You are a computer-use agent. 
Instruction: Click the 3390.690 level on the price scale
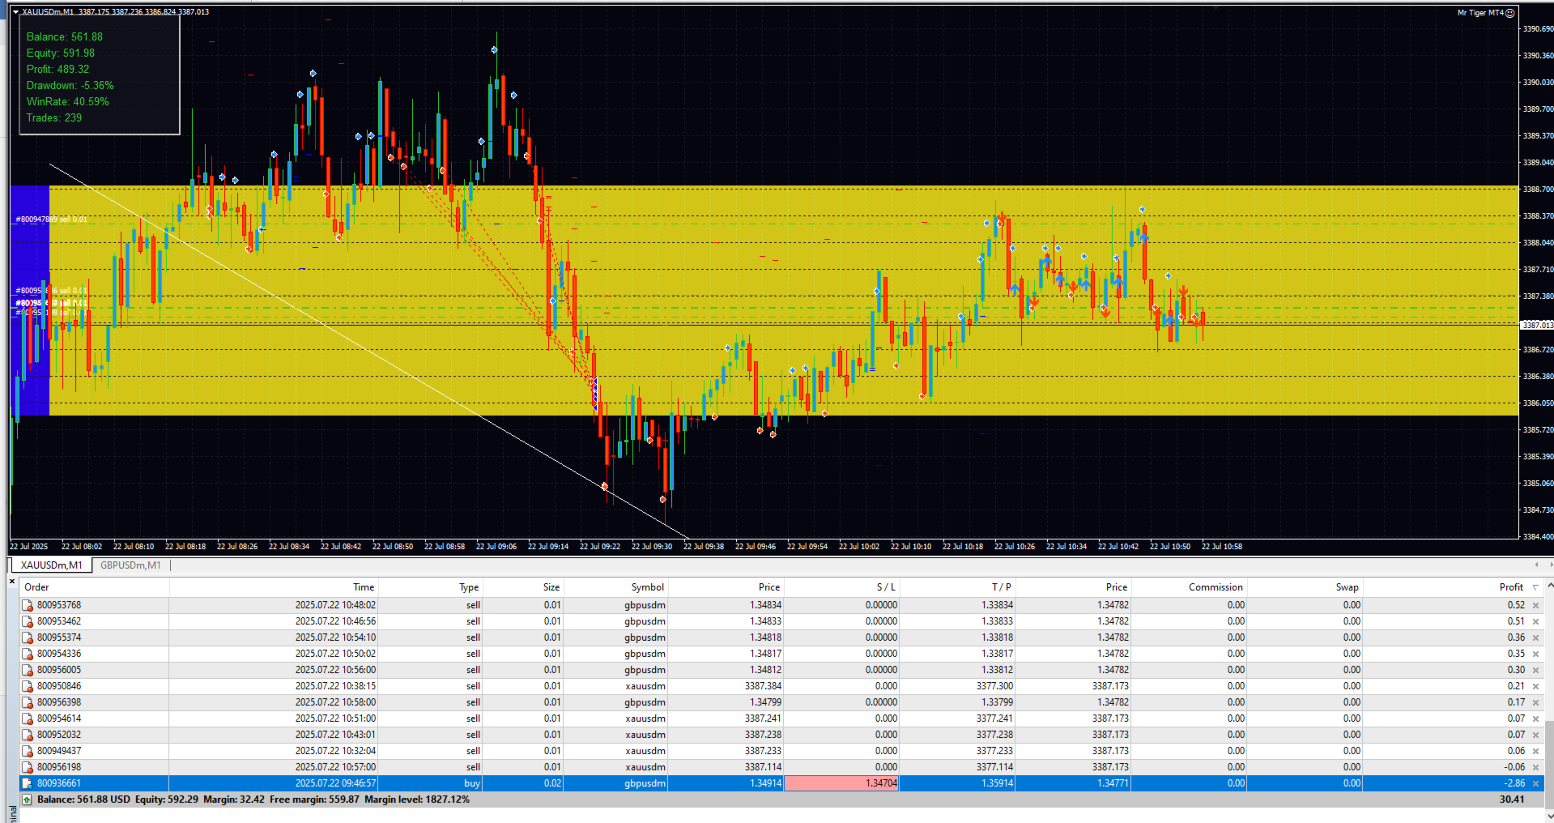1538,29
